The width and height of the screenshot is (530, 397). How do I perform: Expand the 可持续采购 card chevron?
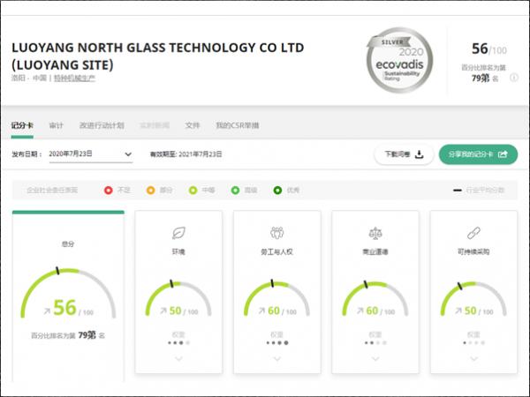tap(473, 359)
